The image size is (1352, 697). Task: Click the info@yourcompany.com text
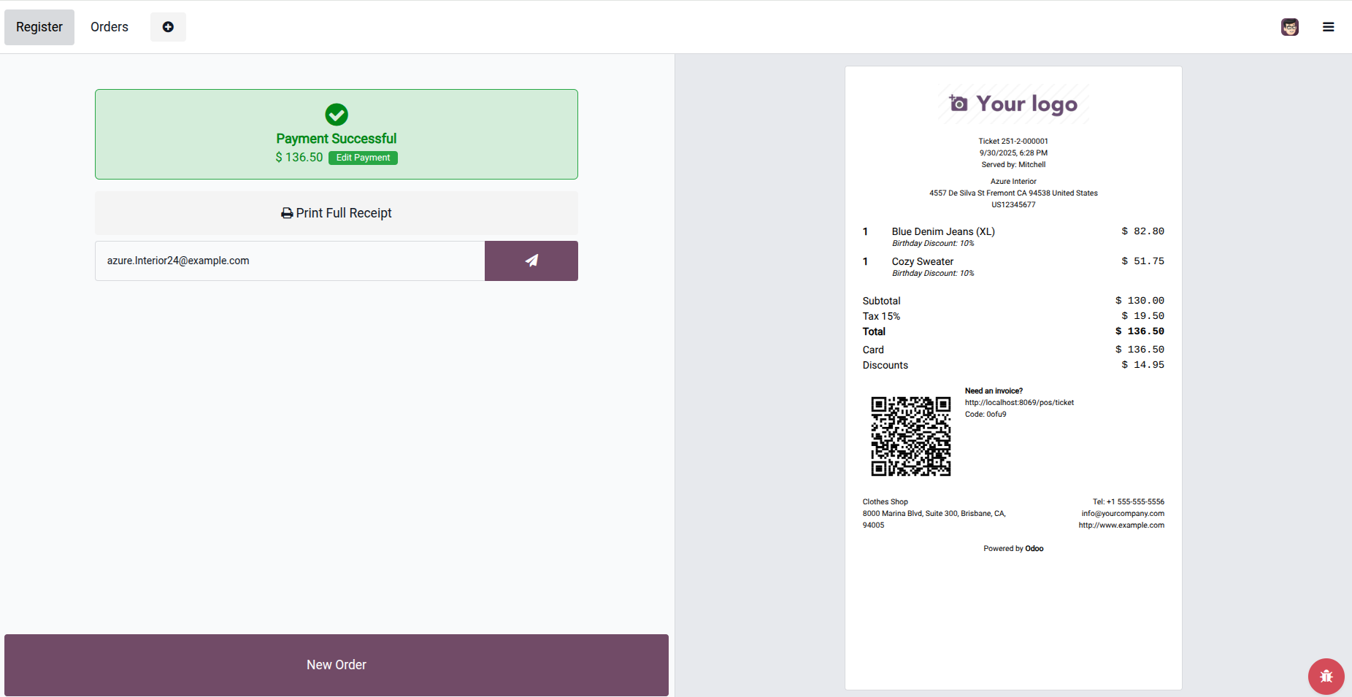pos(1123,513)
